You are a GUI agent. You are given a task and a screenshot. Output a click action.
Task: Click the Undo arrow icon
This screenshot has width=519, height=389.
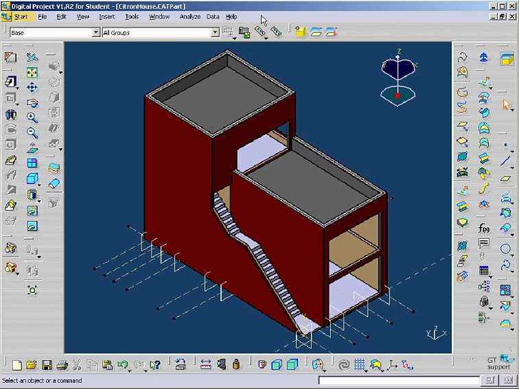(x=123, y=365)
